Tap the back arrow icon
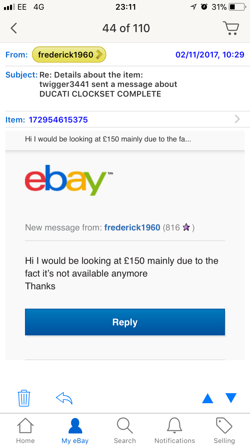Screen dimensions: 250x446 coord(14,28)
